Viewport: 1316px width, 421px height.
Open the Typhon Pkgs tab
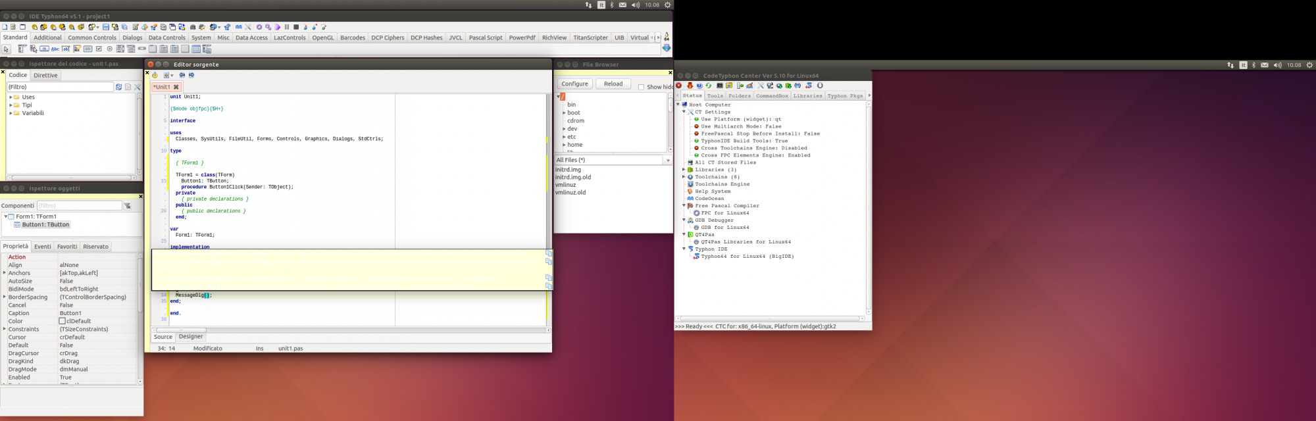point(845,96)
